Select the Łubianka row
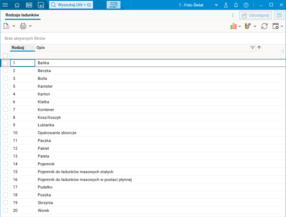The height and width of the screenshot is (217, 286). (143, 125)
